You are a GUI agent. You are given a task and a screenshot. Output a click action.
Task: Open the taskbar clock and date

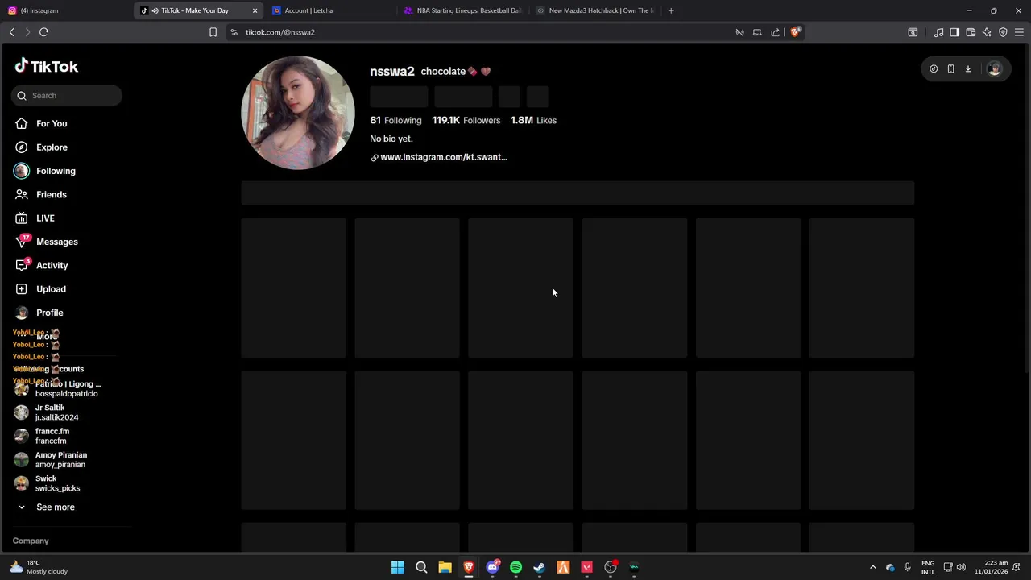pos(991,567)
